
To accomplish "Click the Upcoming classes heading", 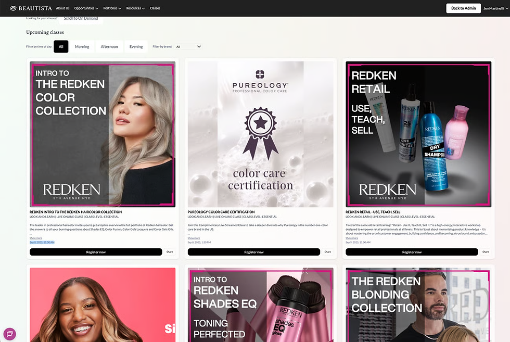I will coord(45,32).
